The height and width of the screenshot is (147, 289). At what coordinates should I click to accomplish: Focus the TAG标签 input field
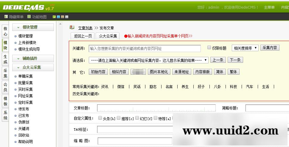pos(135,129)
